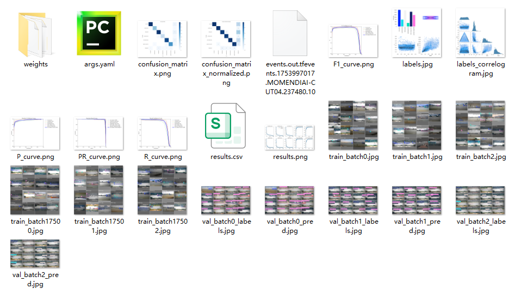Select the results.csv spreadsheet icon
515x301 pixels.
click(225, 126)
